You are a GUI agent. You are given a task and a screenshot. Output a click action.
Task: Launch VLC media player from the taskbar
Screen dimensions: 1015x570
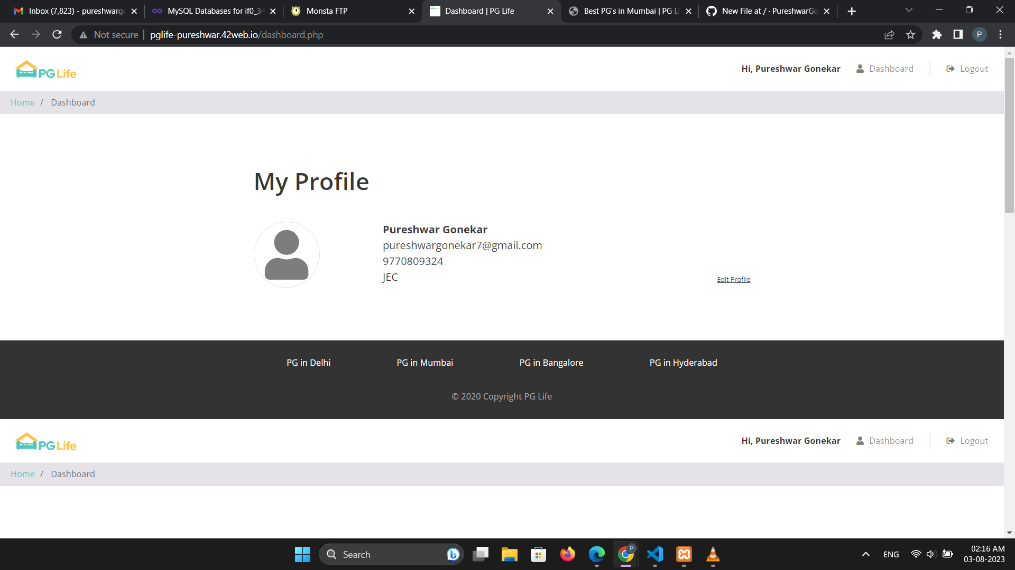(713, 555)
